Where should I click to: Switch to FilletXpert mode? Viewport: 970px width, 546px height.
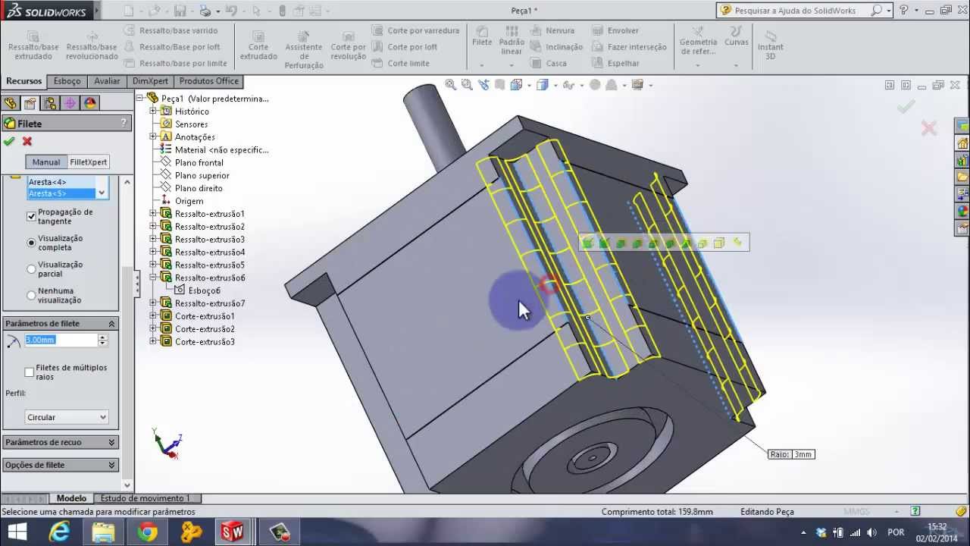coord(89,162)
